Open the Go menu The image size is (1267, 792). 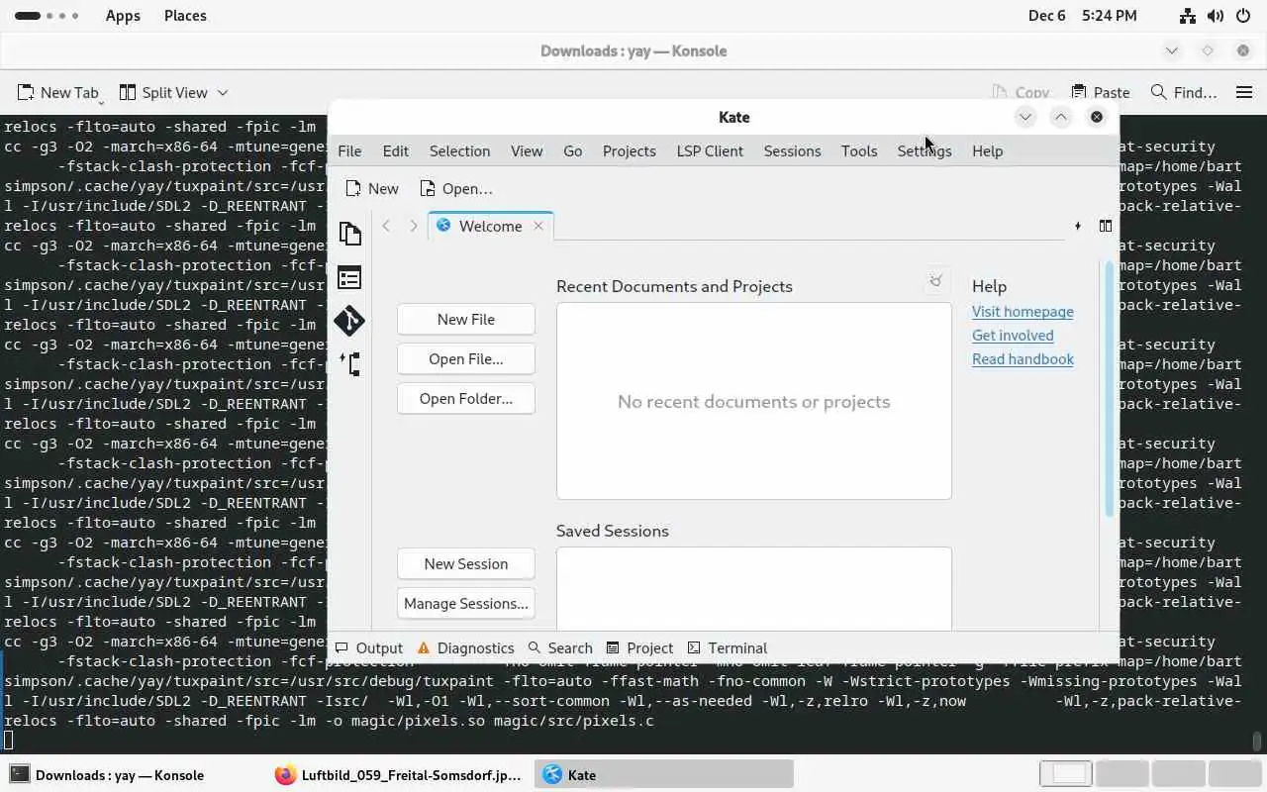point(572,150)
